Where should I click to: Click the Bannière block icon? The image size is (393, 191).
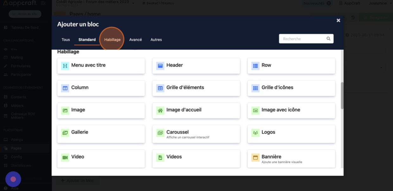[255, 157]
